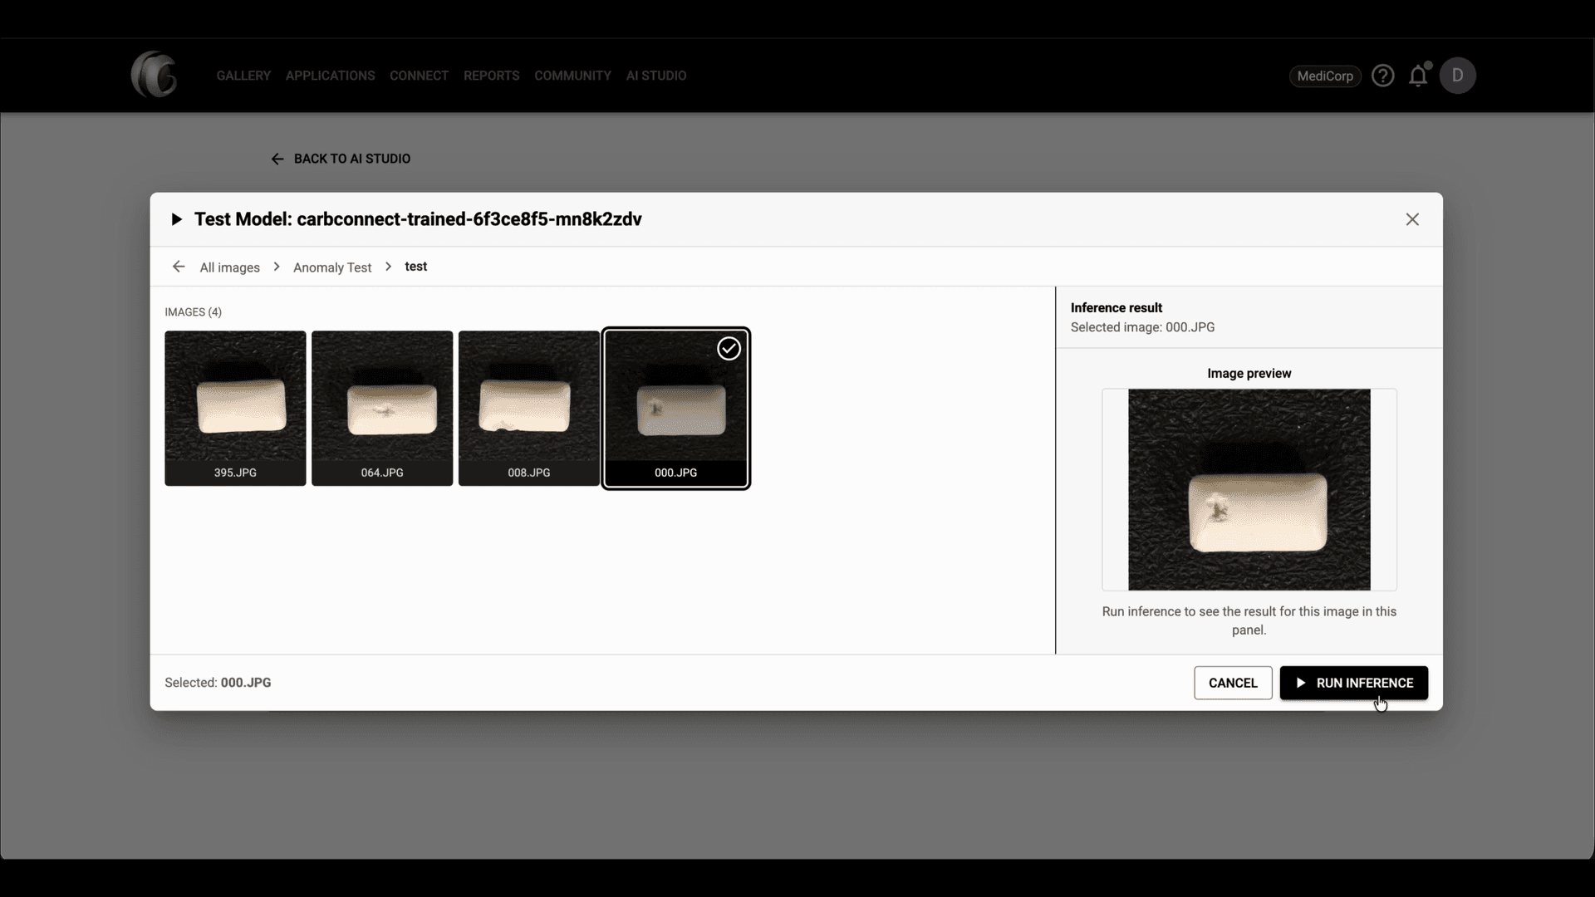Open notifications bell icon
The height and width of the screenshot is (897, 1595).
pyautogui.click(x=1419, y=76)
